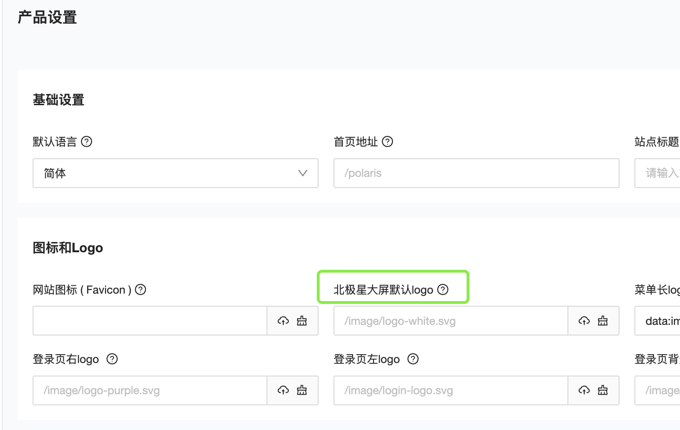Click the 站点标题 label
Screen dimensions: 680x430
[657, 141]
